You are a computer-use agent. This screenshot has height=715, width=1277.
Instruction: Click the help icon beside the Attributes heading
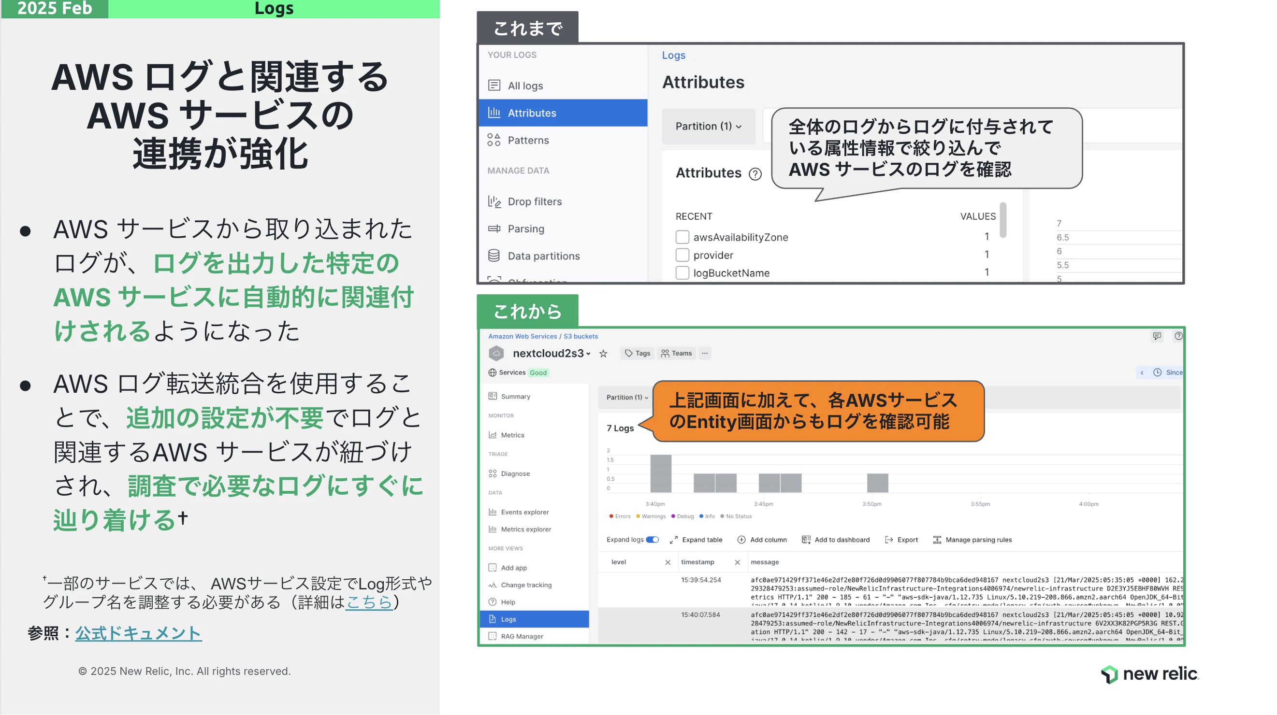coord(755,174)
